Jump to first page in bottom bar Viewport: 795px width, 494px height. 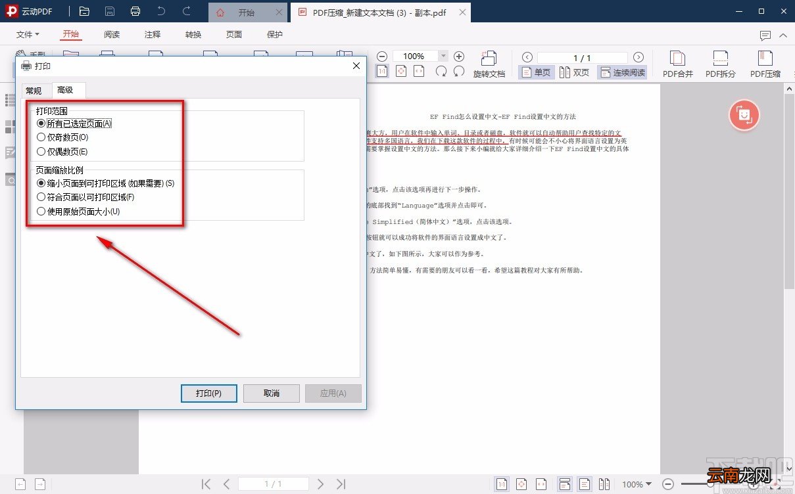tap(206, 484)
